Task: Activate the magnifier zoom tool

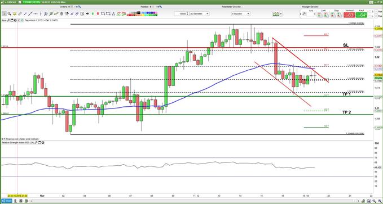Action: click(x=9, y=13)
